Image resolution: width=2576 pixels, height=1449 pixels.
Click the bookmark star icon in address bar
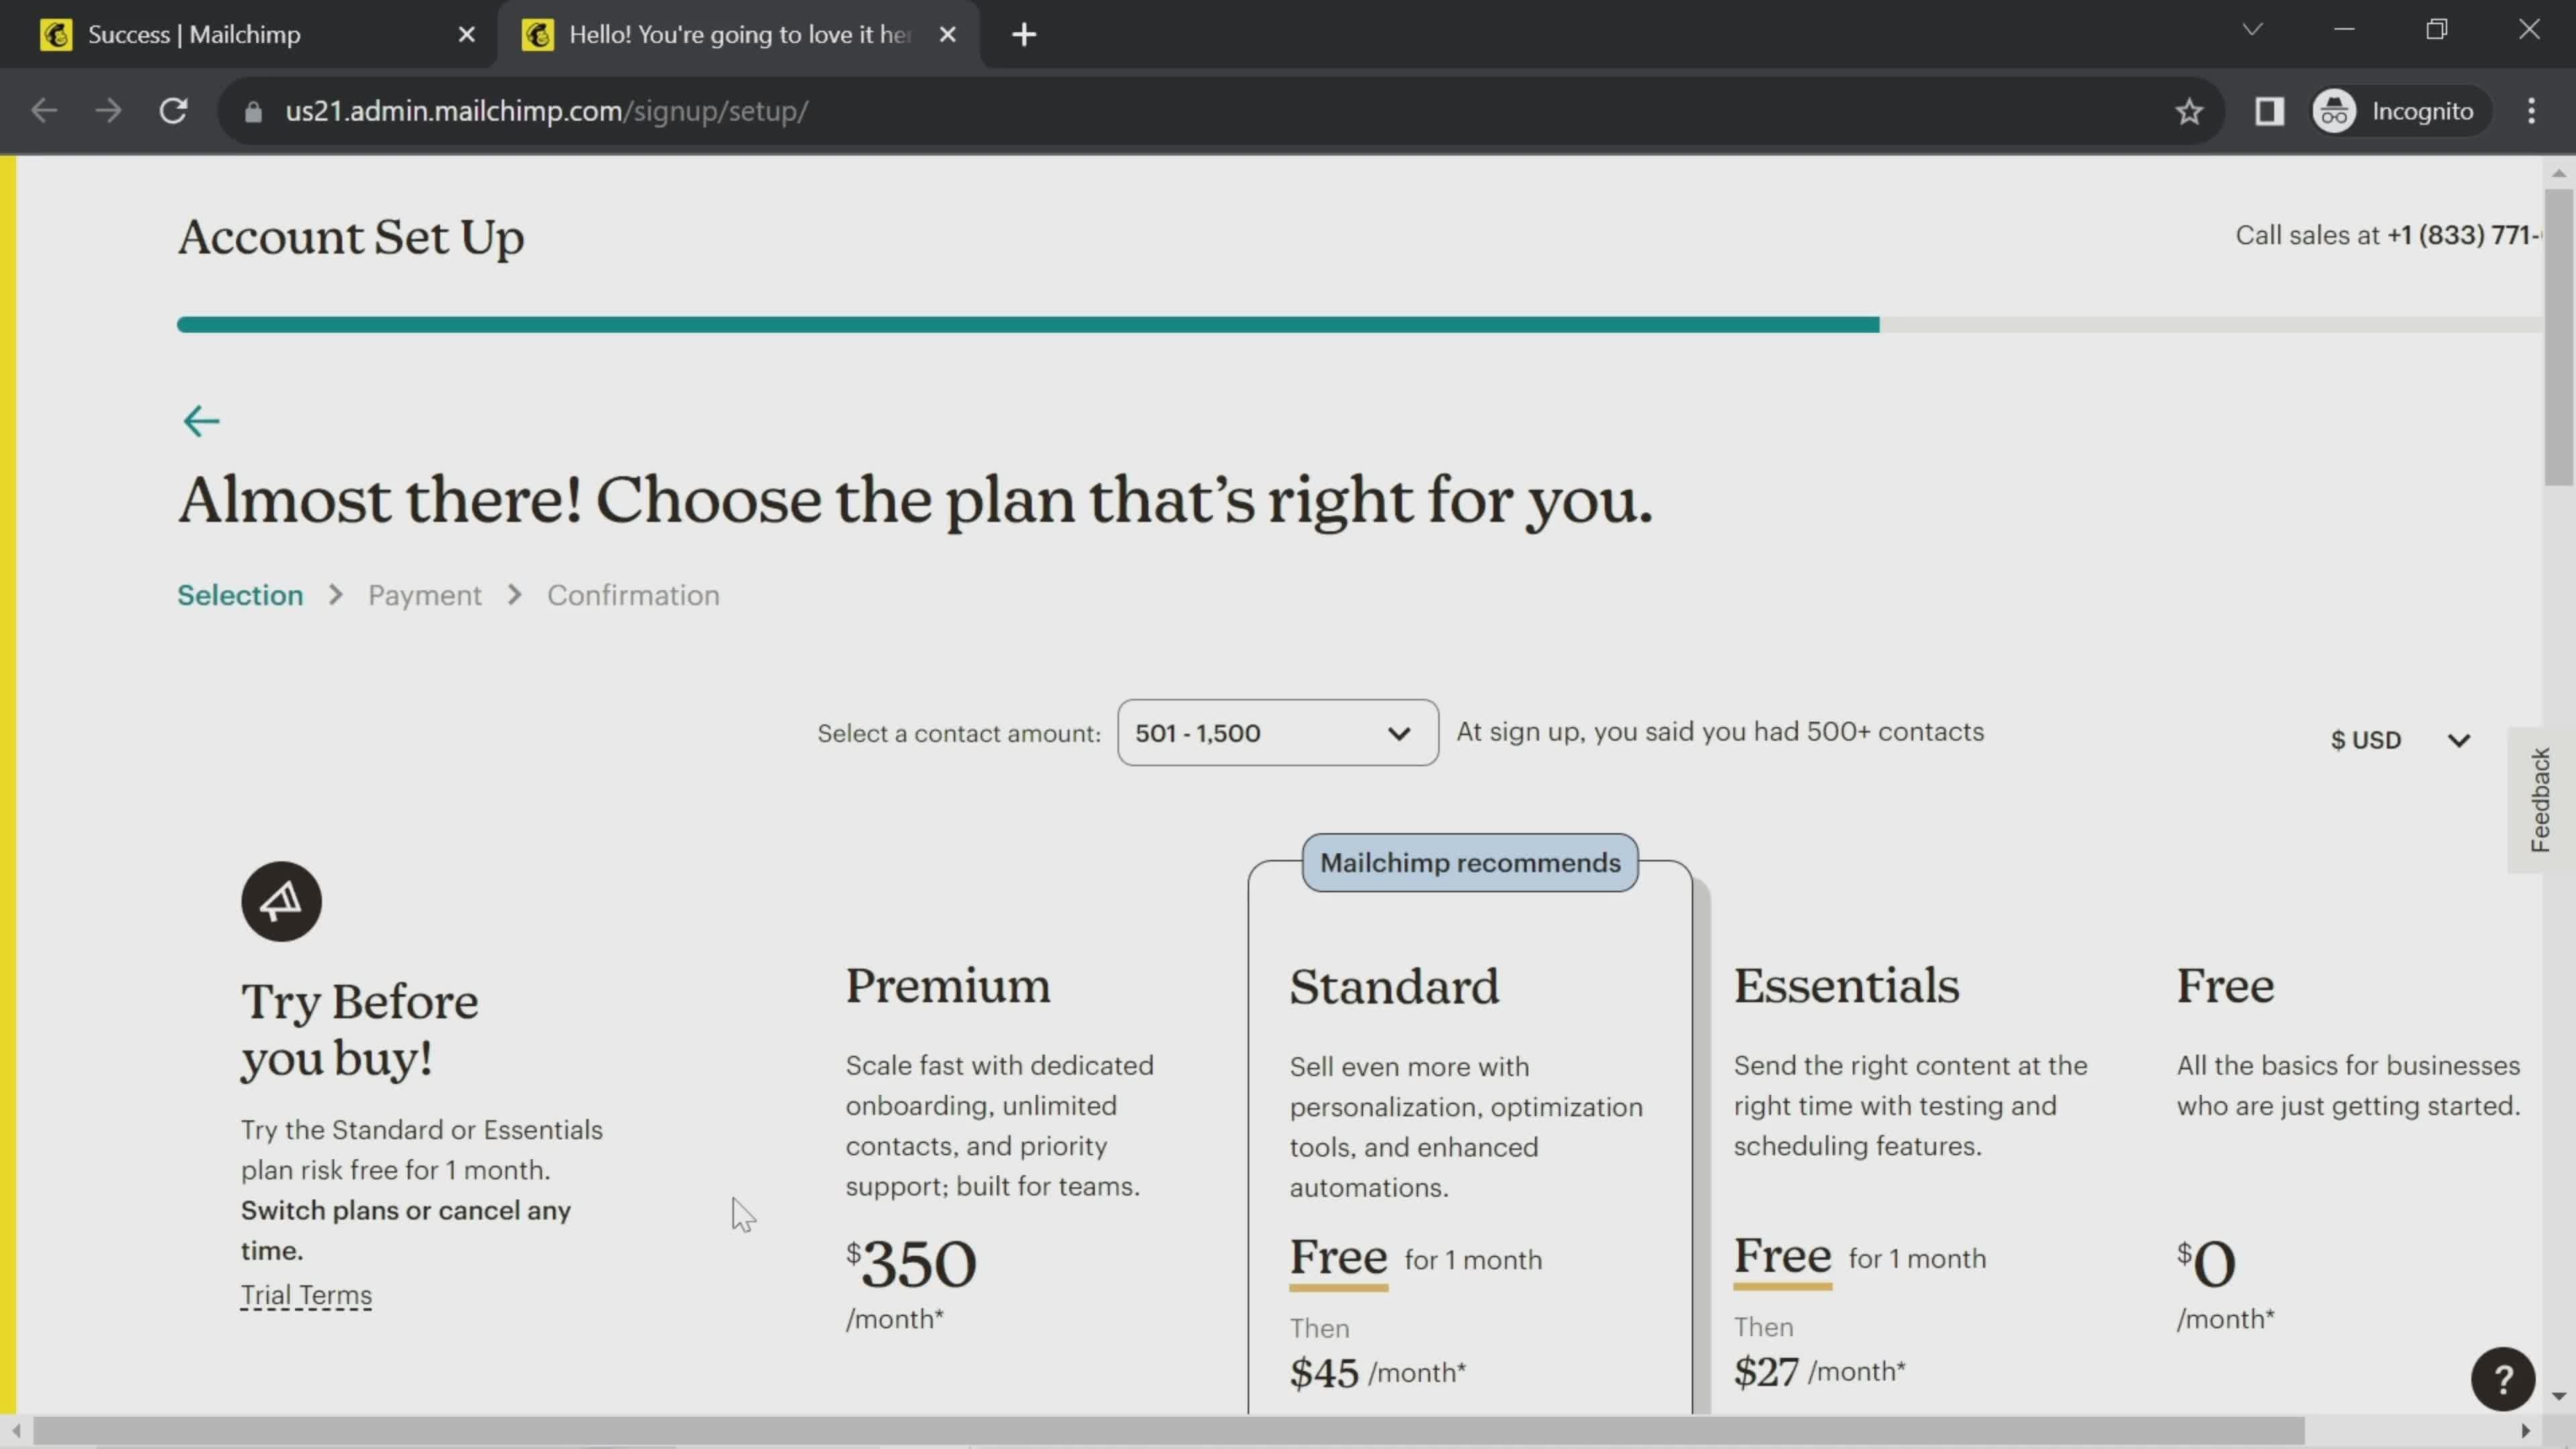click(x=2190, y=110)
